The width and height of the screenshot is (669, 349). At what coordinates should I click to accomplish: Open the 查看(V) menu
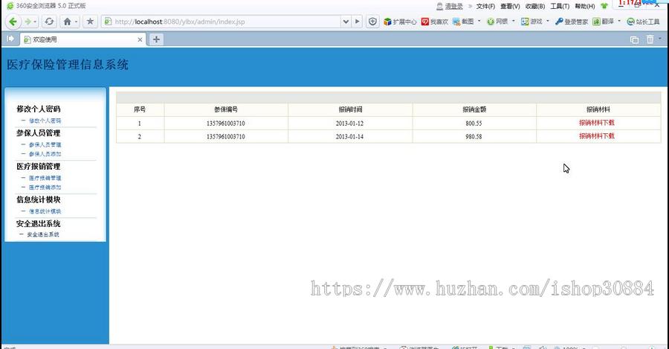510,6
